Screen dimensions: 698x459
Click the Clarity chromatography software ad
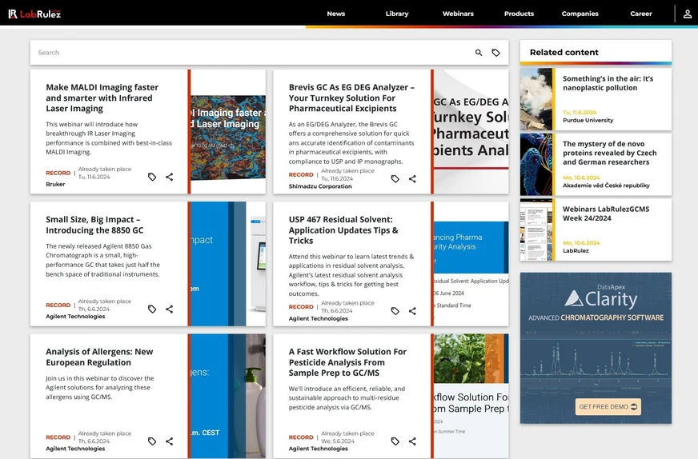click(596, 349)
